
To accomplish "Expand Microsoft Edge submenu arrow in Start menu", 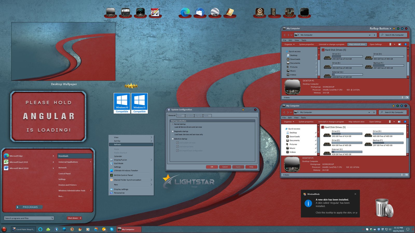I will tap(53, 156).
